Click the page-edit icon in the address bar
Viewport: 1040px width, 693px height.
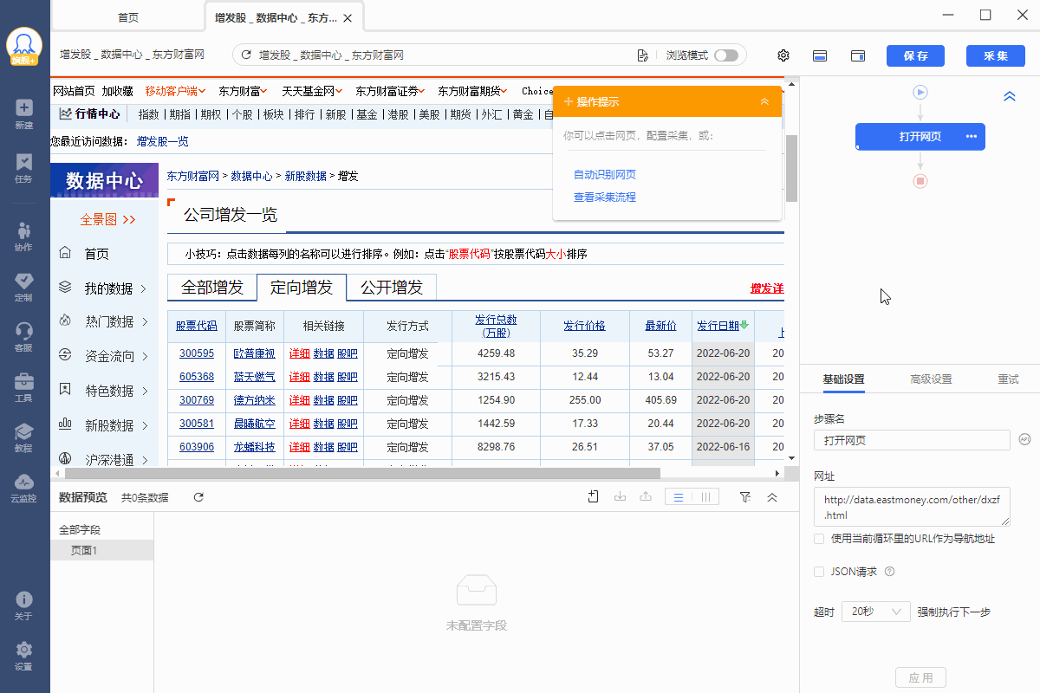point(642,55)
